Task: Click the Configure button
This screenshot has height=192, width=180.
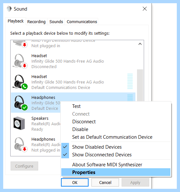Action: (24, 166)
